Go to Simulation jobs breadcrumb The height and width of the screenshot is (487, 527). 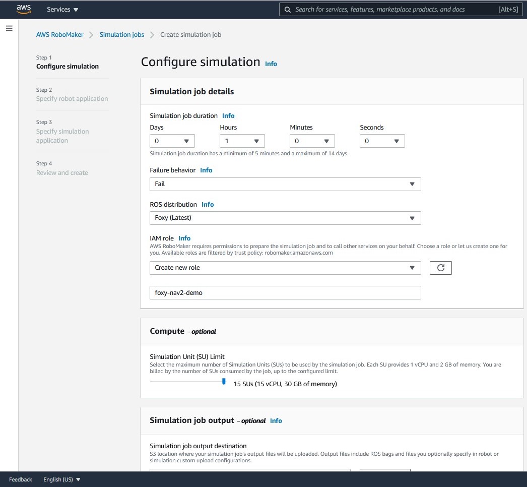click(121, 35)
